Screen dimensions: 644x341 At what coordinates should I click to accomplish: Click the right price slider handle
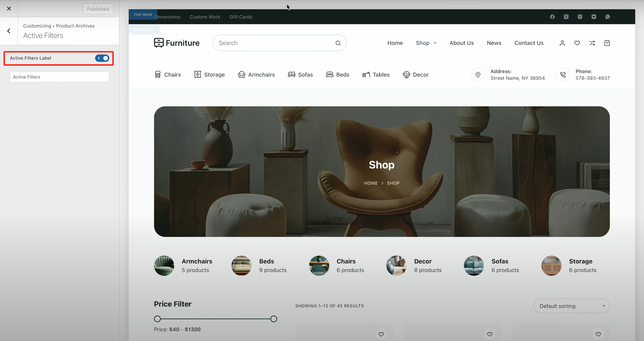pyautogui.click(x=274, y=319)
